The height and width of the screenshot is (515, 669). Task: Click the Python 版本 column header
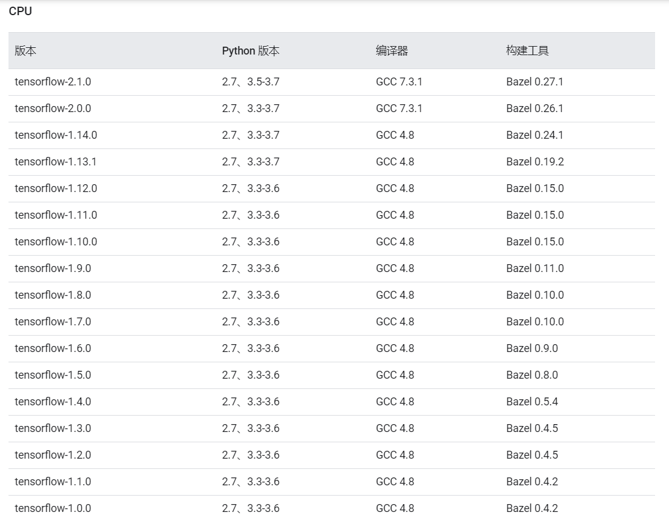pyautogui.click(x=250, y=51)
